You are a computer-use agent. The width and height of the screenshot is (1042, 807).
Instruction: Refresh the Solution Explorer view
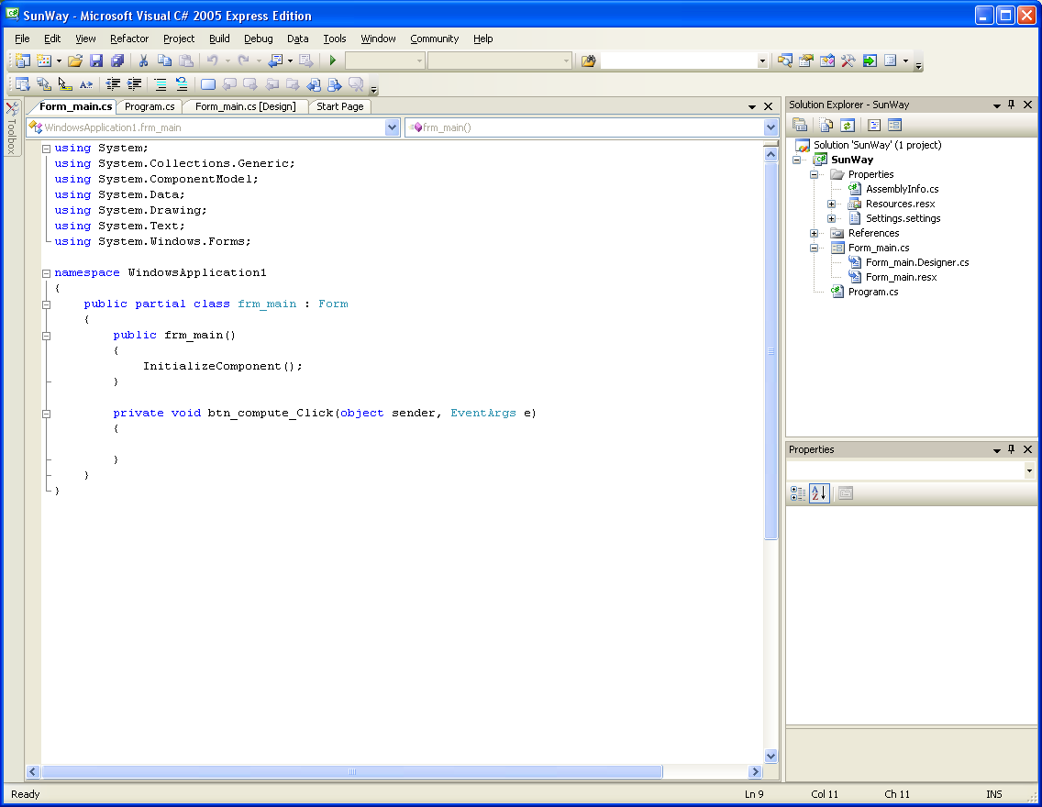tap(848, 126)
